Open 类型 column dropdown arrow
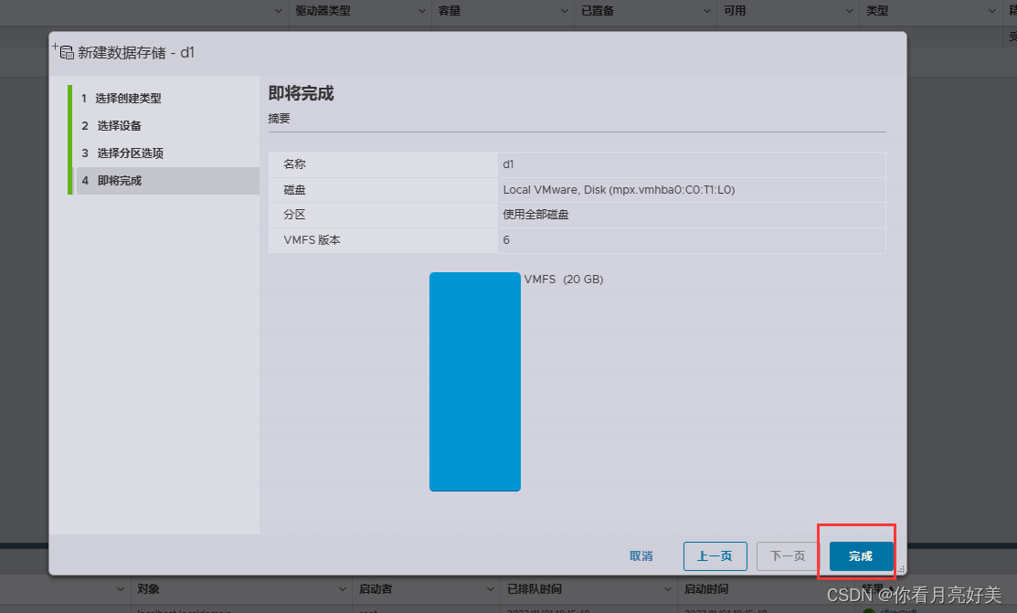The image size is (1017, 613). (992, 11)
